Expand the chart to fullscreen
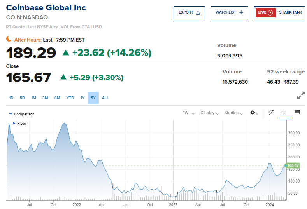The height and width of the screenshot is (209, 307). (x=301, y=95)
